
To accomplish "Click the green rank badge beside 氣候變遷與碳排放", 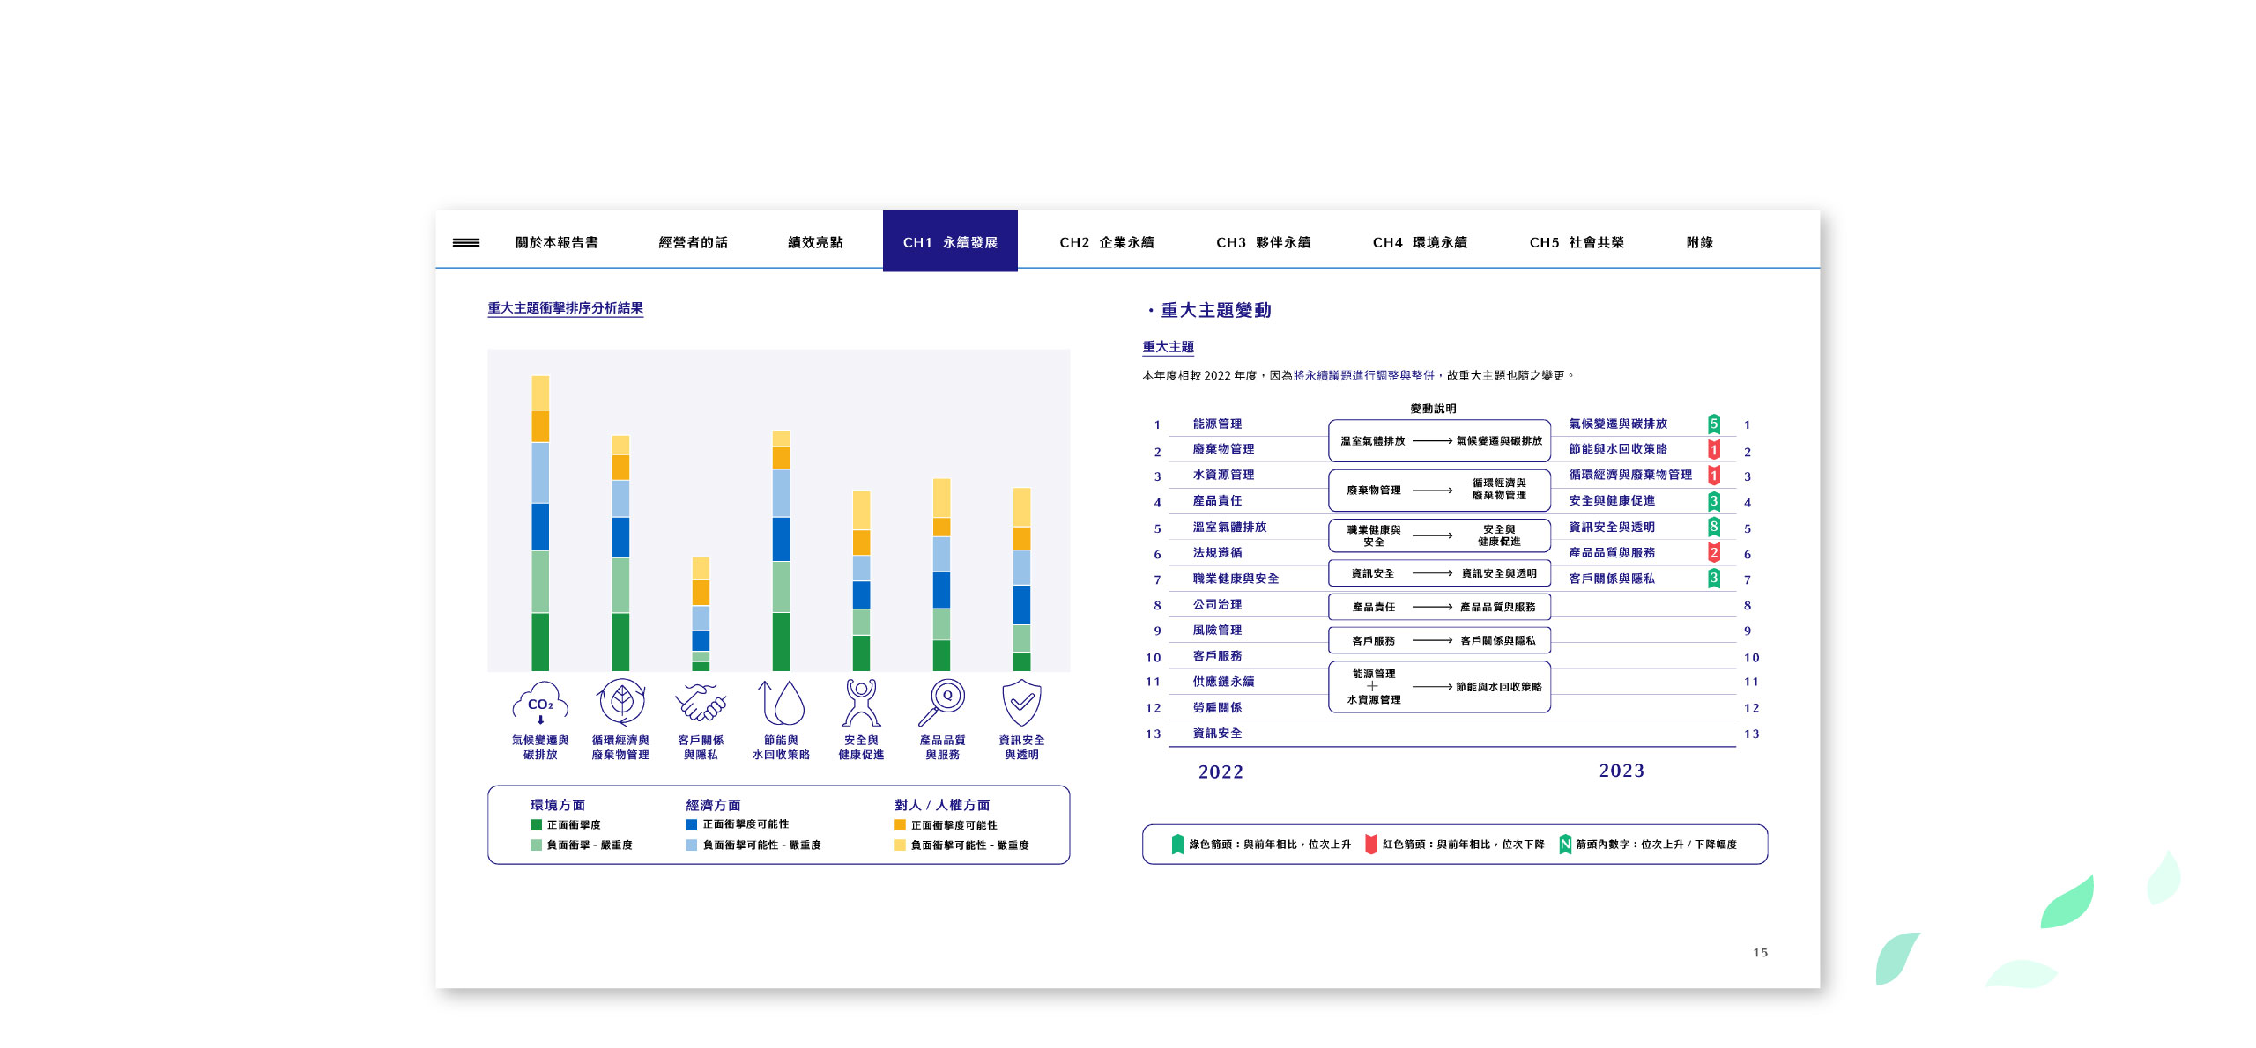I will tap(1713, 424).
